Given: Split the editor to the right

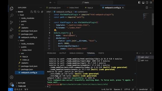Looking at the screenshot, I should (x=147, y=8).
